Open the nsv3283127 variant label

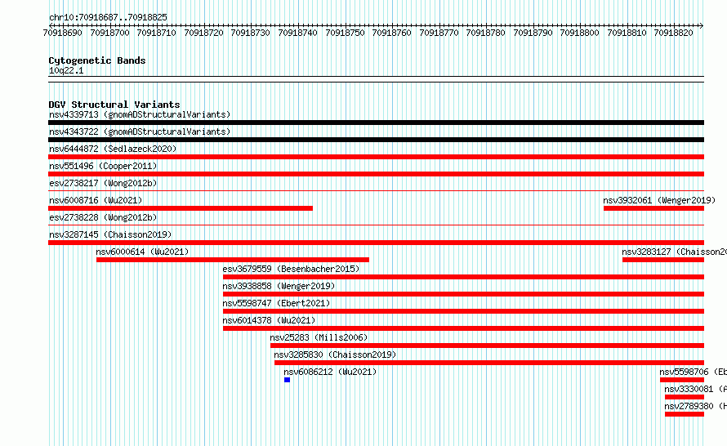[674, 252]
